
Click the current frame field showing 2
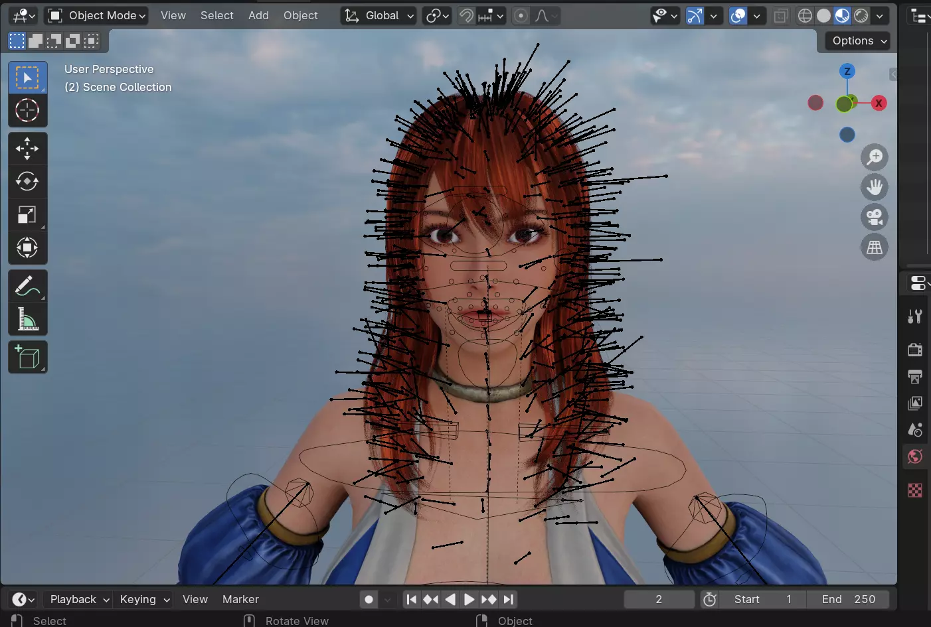659,599
